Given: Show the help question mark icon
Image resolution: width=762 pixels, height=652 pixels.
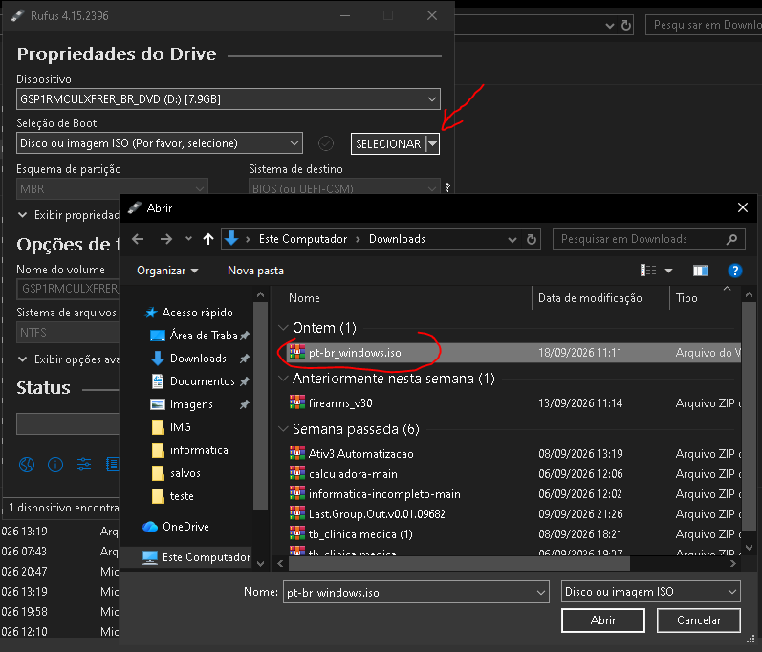Looking at the screenshot, I should tap(735, 271).
